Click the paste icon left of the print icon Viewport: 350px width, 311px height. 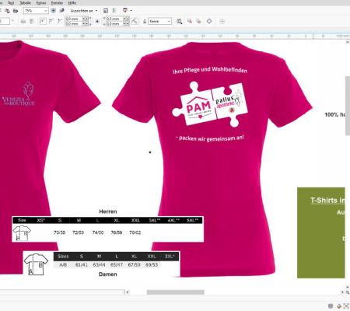[x=7, y=11]
